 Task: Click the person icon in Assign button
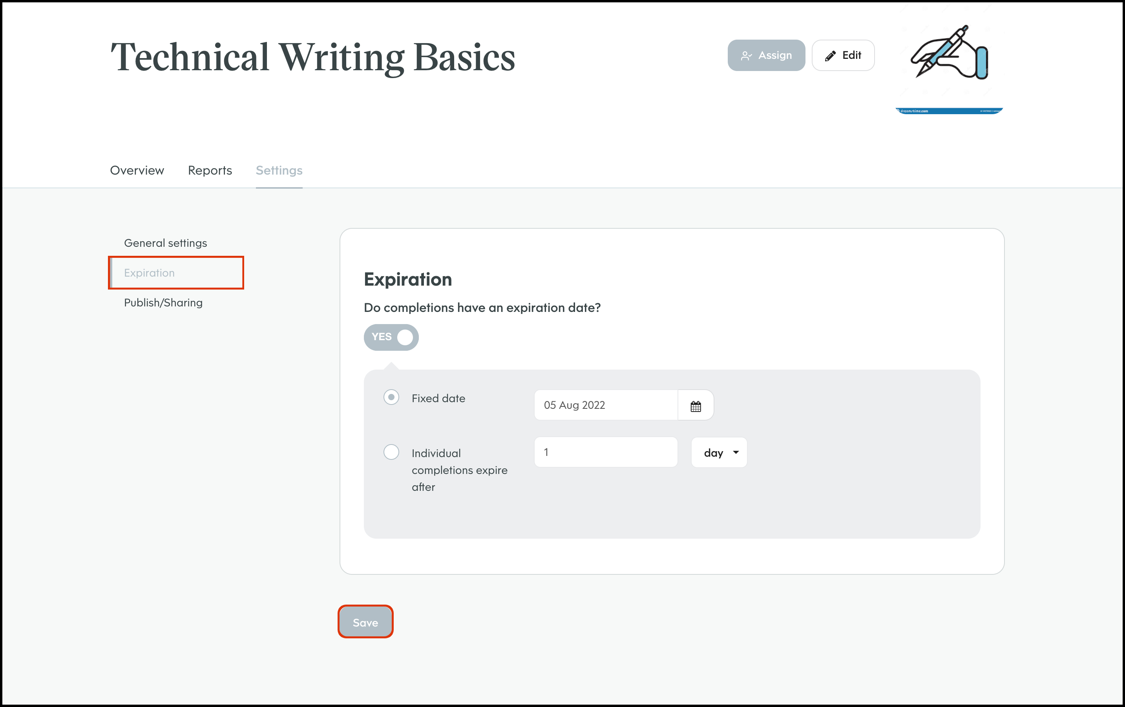(746, 56)
